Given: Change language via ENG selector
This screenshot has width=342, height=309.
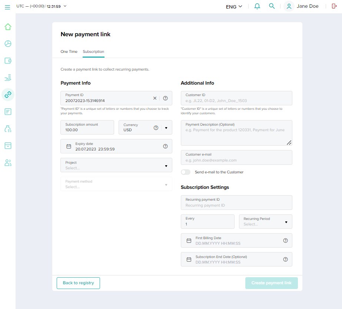Looking at the screenshot, I should pyautogui.click(x=234, y=6).
